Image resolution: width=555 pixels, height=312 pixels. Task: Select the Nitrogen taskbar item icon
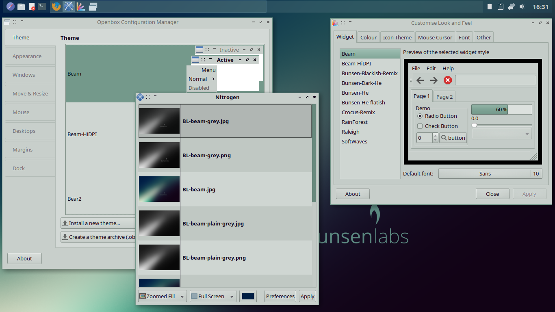[69, 6]
